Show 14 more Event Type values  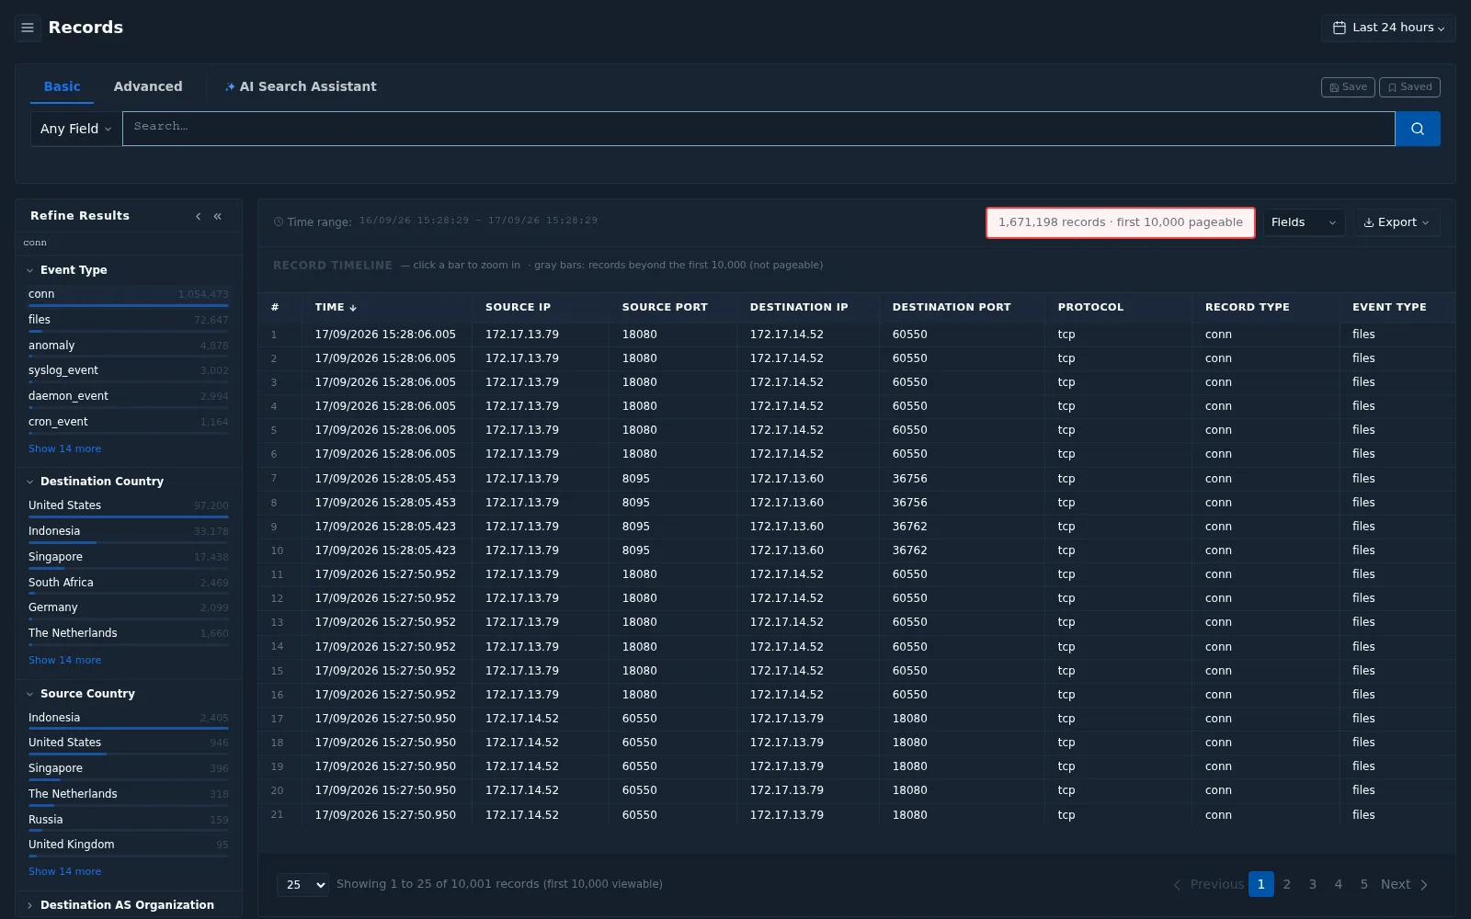[64, 448]
